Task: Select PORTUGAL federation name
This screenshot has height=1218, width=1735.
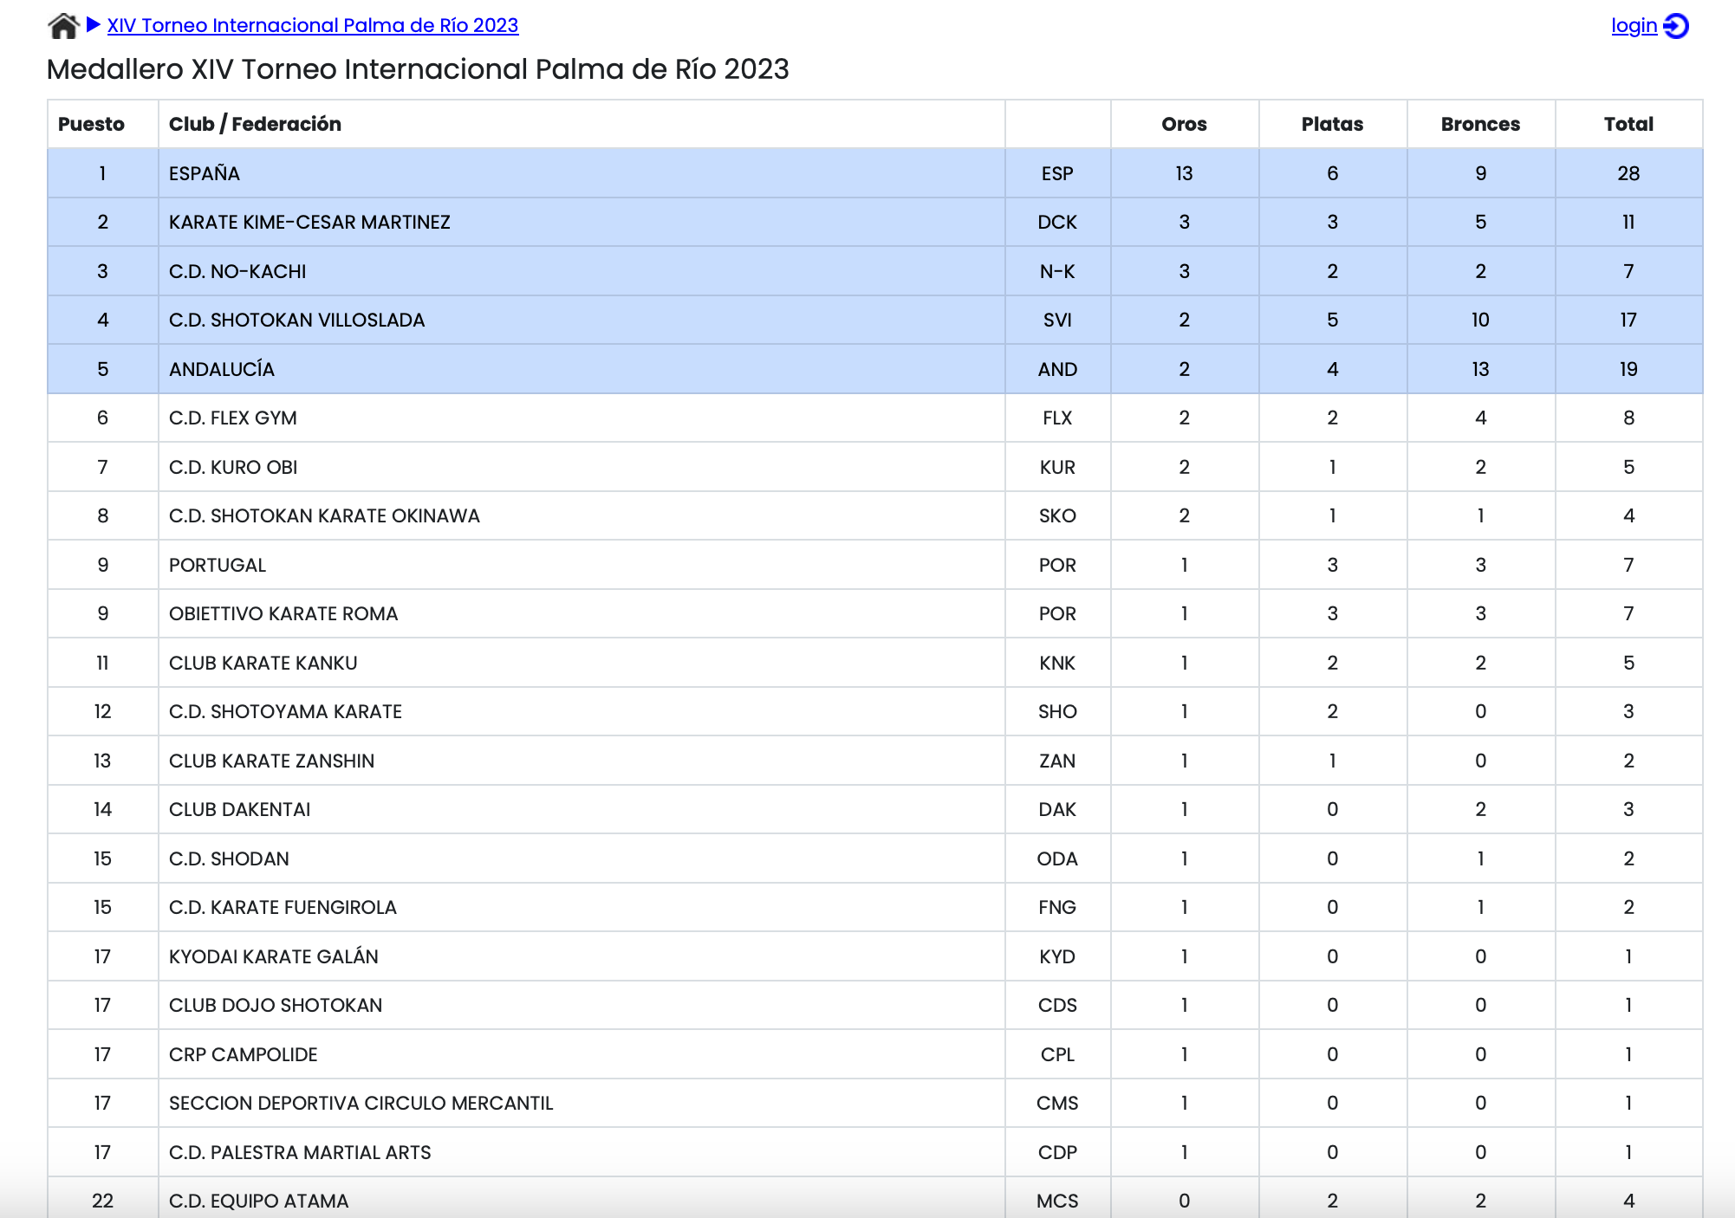Action: point(218,565)
